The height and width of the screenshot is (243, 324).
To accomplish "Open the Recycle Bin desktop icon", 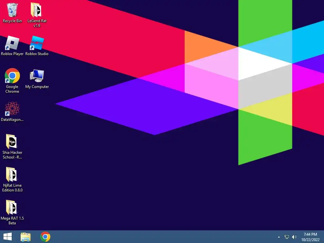I will click(x=12, y=10).
